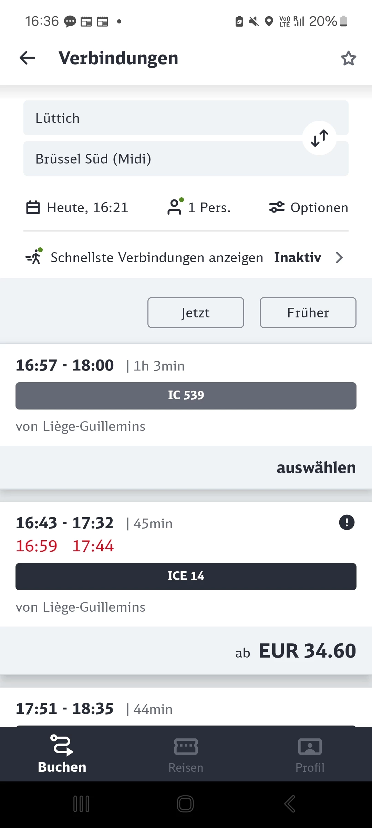Edit the Lüttich departure field
Image resolution: width=372 pixels, height=828 pixels.
(x=162, y=118)
